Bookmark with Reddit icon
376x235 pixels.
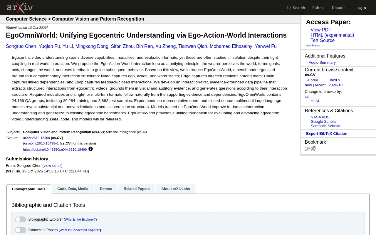pyautogui.click(x=313, y=149)
